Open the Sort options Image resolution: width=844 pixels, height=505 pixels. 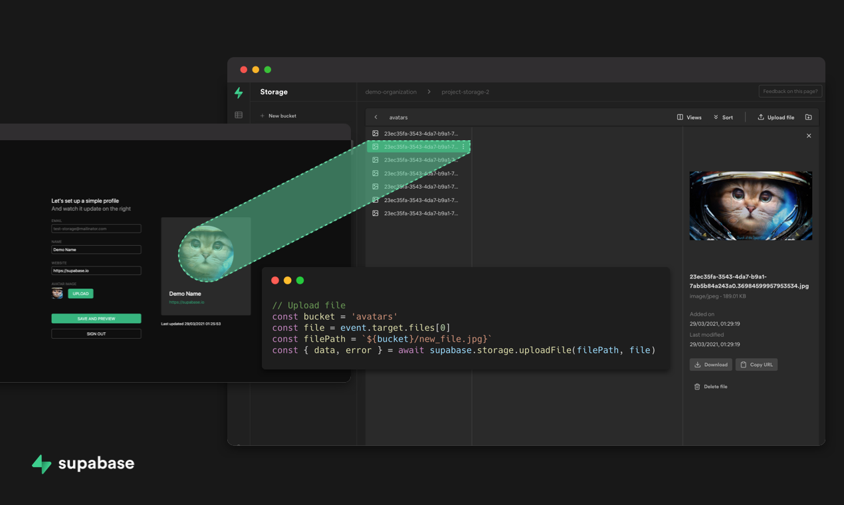coord(723,118)
